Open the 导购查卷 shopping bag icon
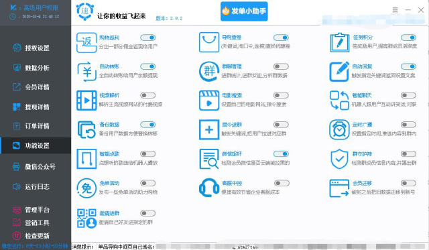Image resolution: width=429 pixels, height=250 pixels. point(209,42)
